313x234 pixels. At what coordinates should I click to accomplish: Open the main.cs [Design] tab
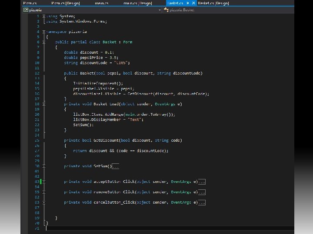click(x=138, y=3)
